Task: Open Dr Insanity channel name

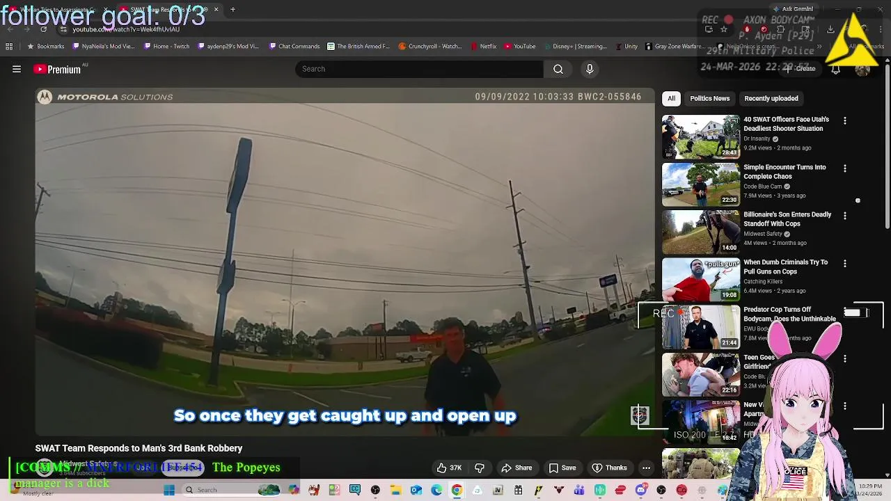Action: coord(757,138)
